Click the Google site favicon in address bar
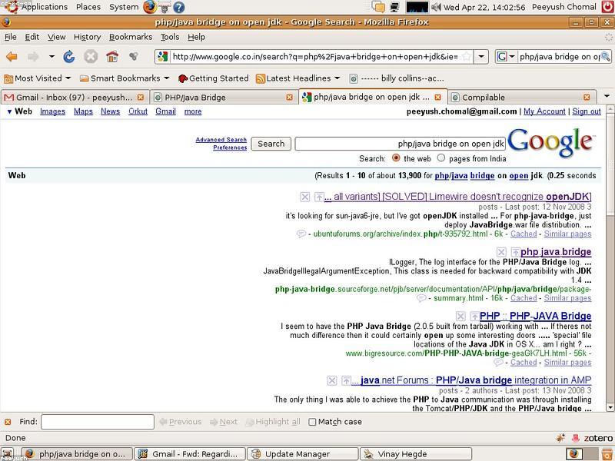The width and height of the screenshot is (615, 461). (x=163, y=57)
